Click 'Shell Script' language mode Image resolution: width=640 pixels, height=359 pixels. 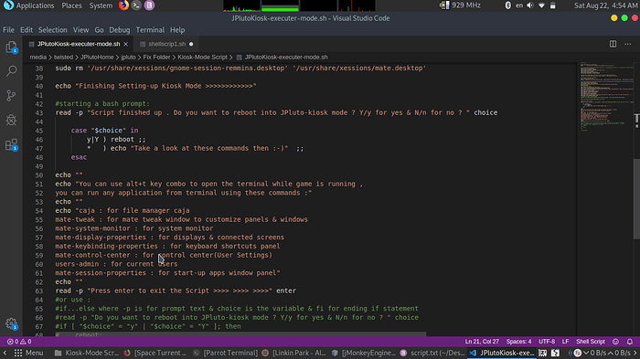point(591,342)
